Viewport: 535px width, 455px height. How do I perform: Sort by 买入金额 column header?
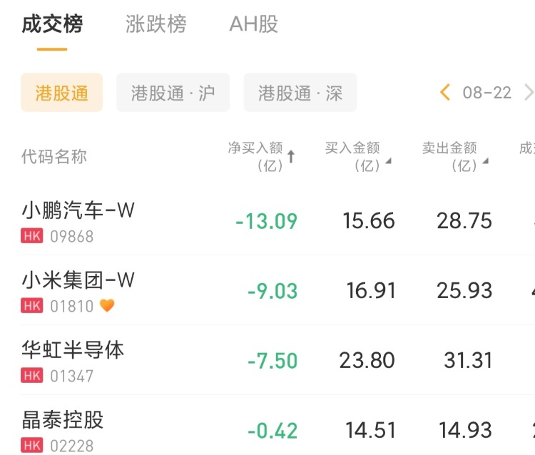pos(358,157)
